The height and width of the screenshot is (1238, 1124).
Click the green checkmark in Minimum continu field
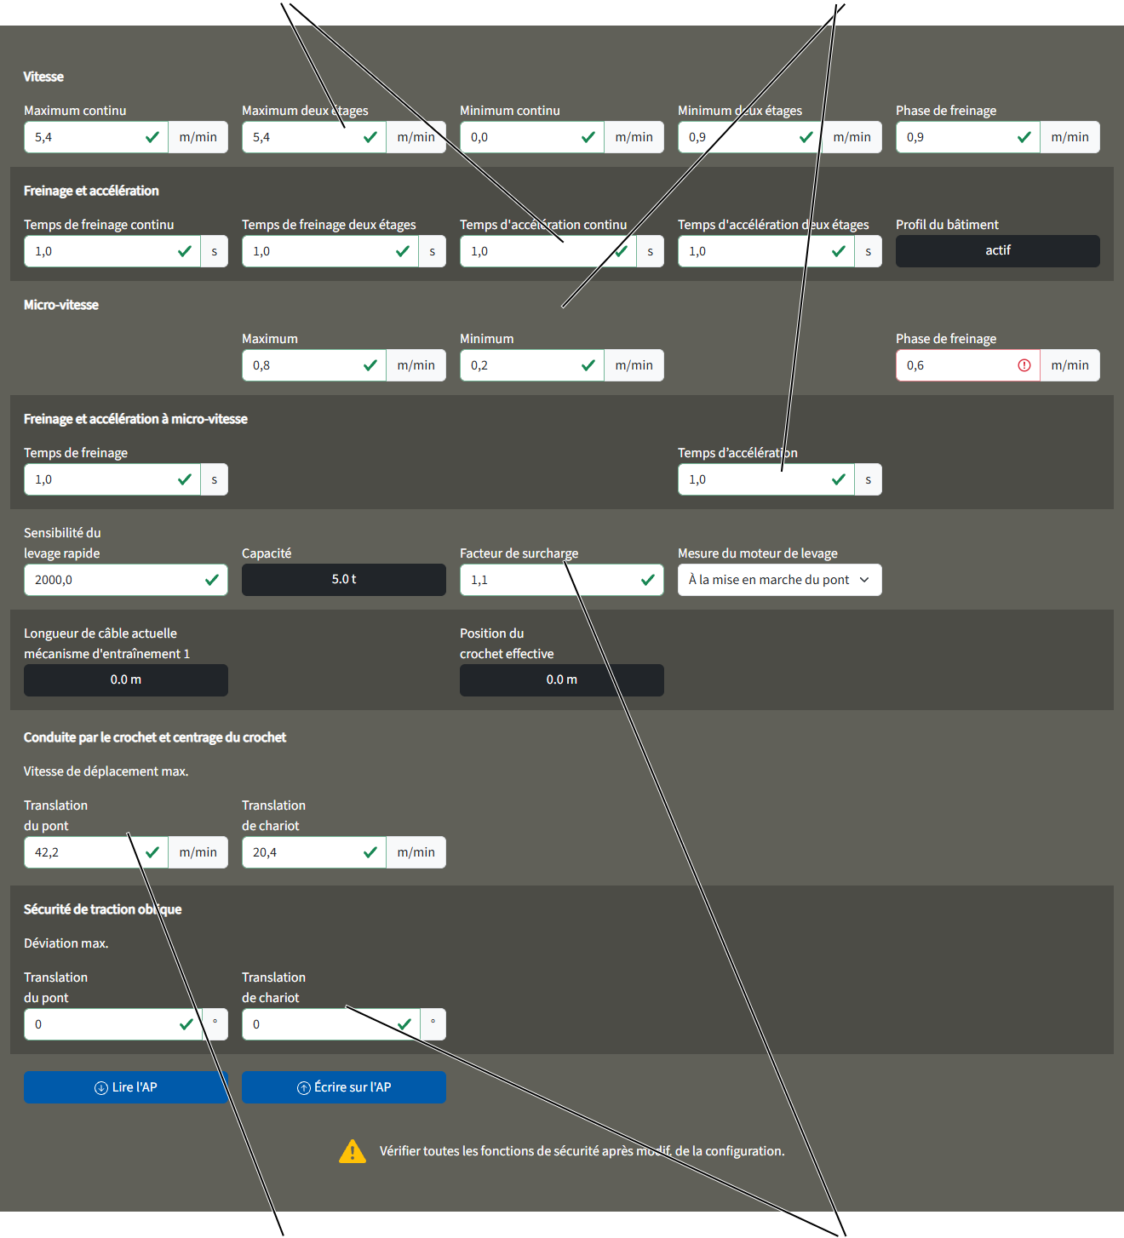coord(588,137)
